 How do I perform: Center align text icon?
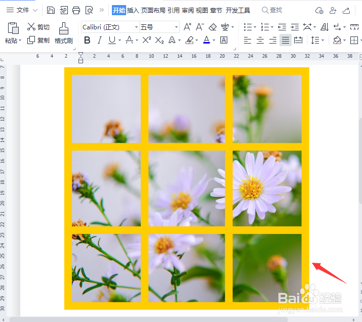pos(260,41)
